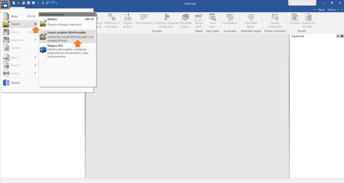Click Biblioteka tagów ribbon button
Viewport: 344px width, 183px height.
pyautogui.click(x=251, y=21)
